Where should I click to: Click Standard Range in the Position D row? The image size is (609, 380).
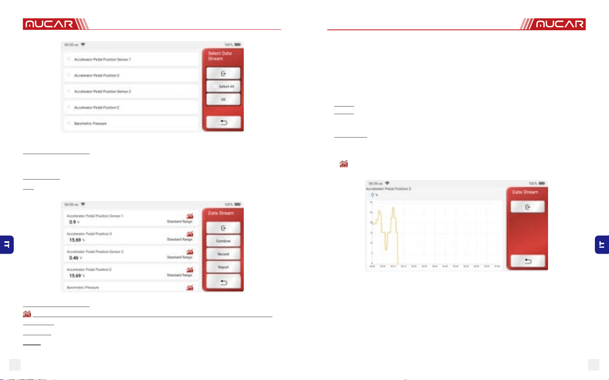coord(180,240)
